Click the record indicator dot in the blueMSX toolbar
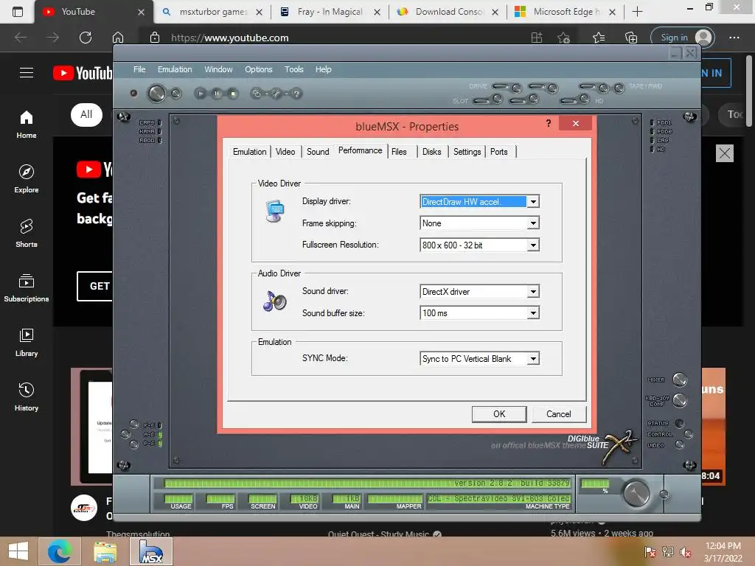The image size is (755, 566). click(x=133, y=94)
